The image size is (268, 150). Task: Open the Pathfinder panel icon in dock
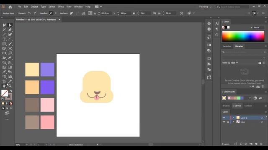coord(209,70)
